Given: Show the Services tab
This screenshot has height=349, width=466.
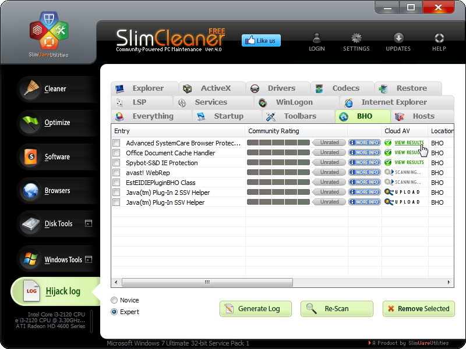Looking at the screenshot, I should pyautogui.click(x=213, y=102).
